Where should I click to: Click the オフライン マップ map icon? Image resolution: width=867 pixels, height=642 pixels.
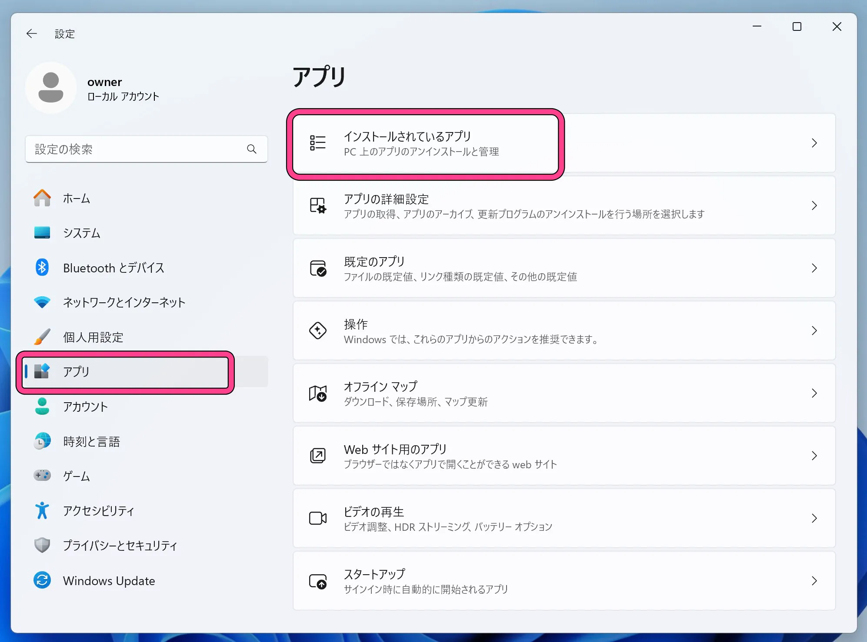[x=317, y=393]
